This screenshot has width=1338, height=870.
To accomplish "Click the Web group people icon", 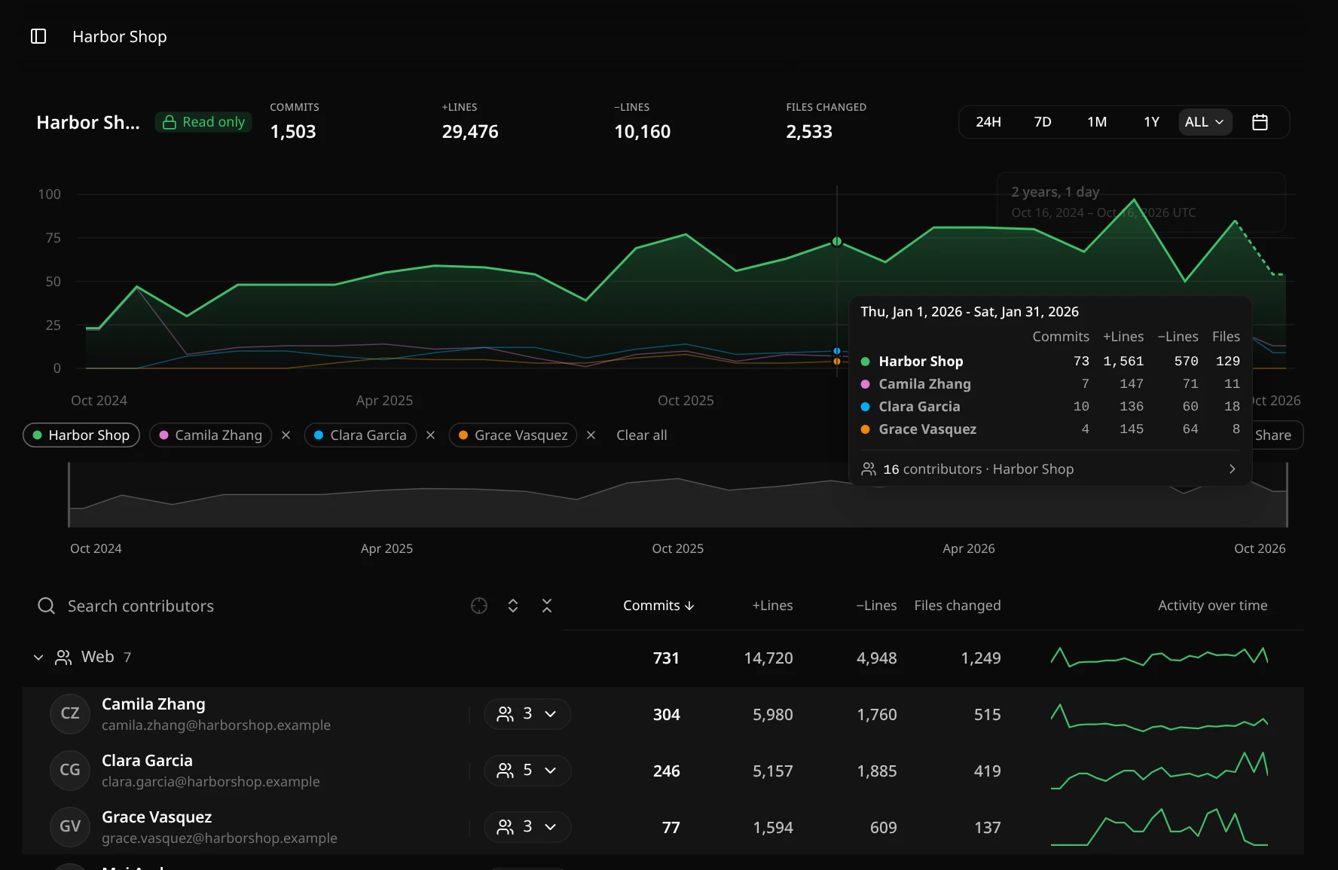I will click(x=63, y=658).
